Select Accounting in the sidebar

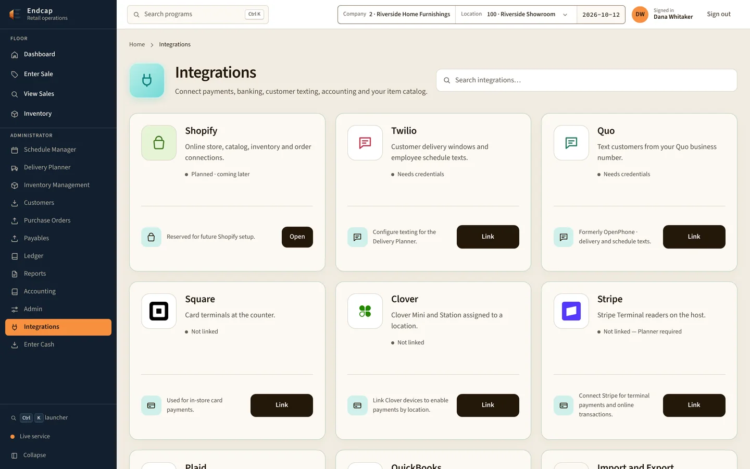coord(58,291)
